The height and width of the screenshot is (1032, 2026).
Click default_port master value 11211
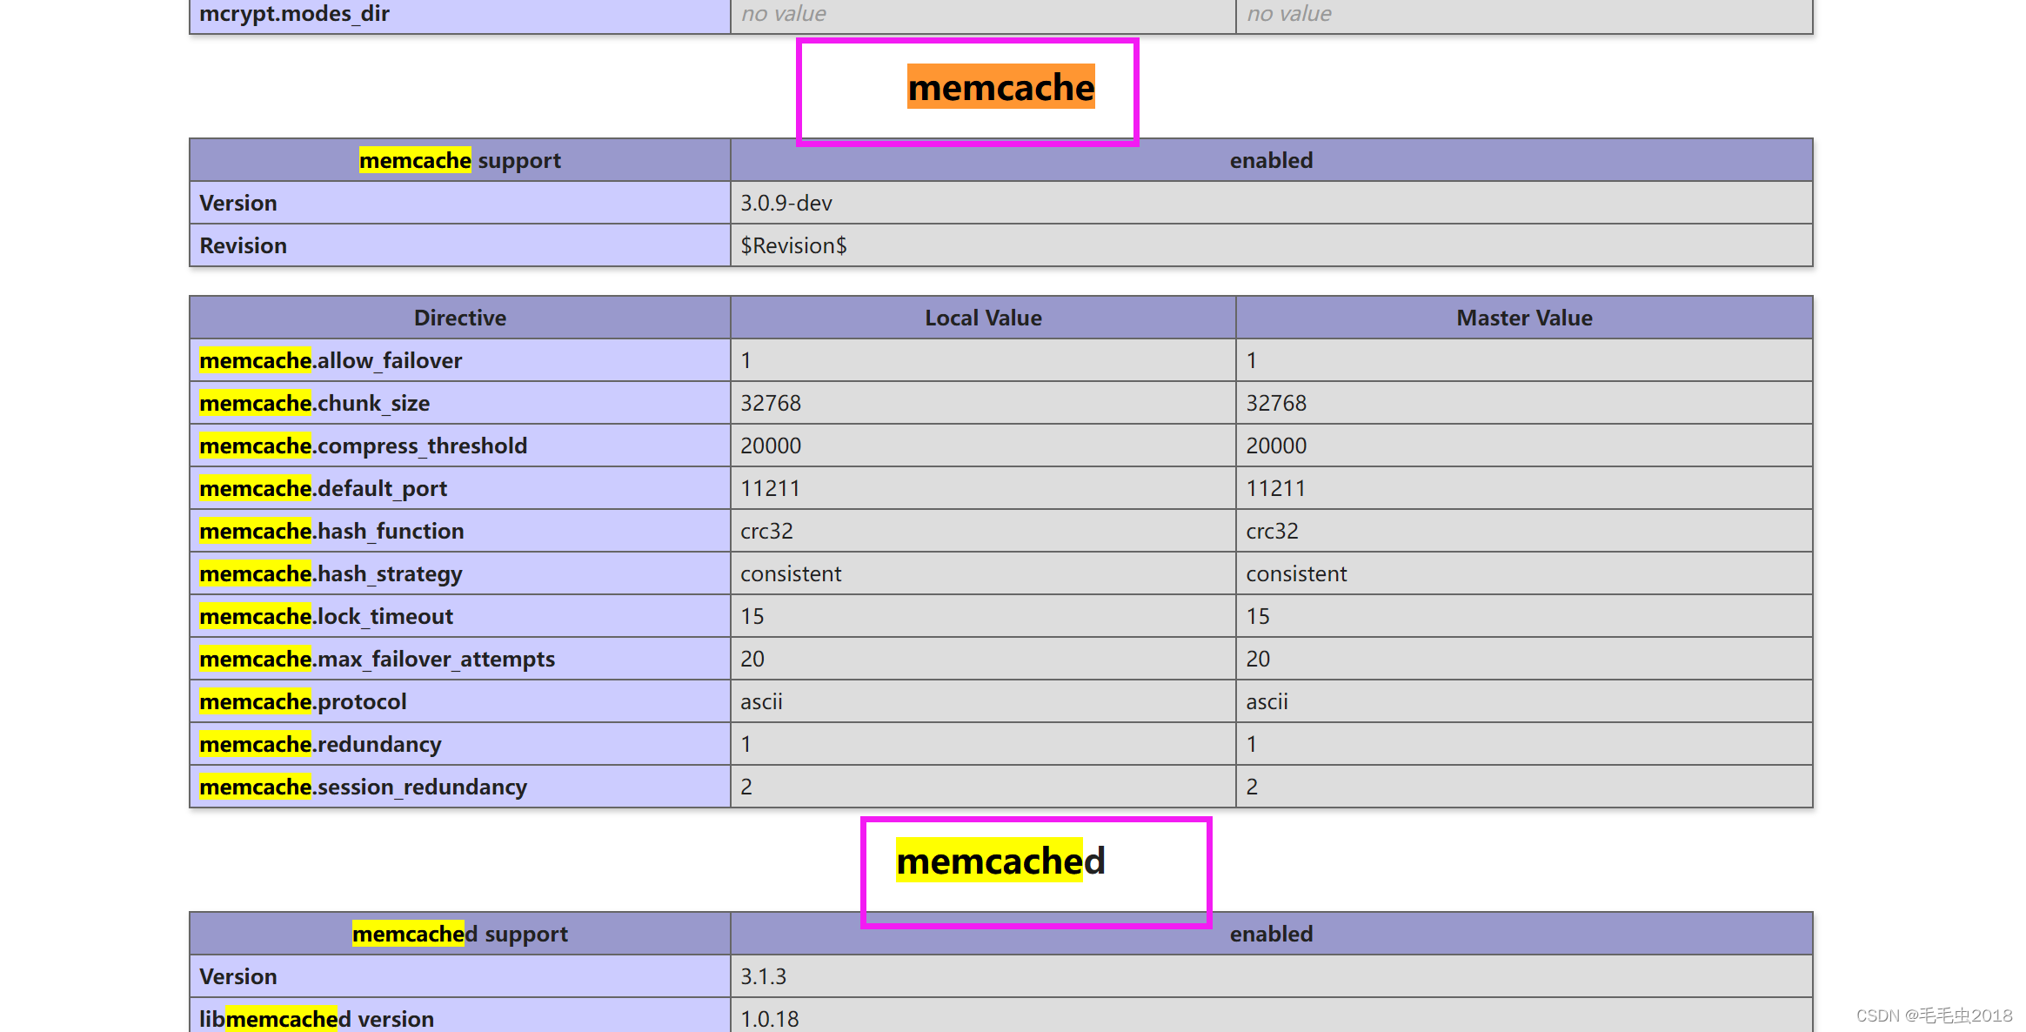coord(1276,488)
